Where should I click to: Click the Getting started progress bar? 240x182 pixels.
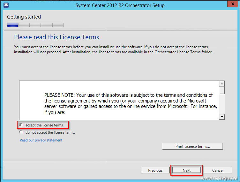point(35,25)
